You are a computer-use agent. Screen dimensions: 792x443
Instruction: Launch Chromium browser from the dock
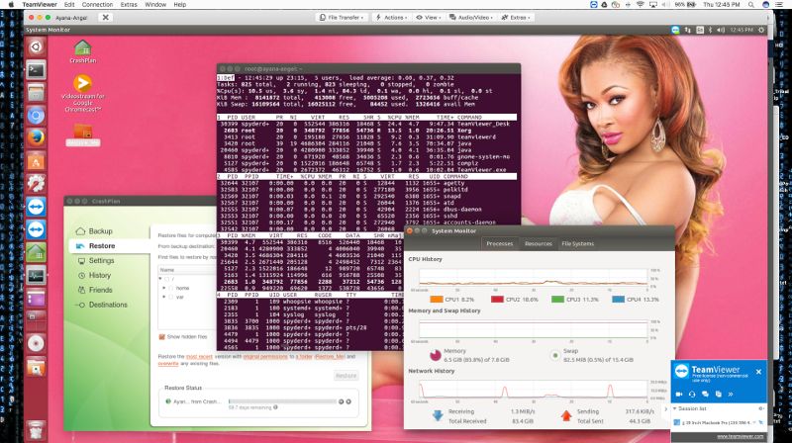pyautogui.click(x=36, y=116)
